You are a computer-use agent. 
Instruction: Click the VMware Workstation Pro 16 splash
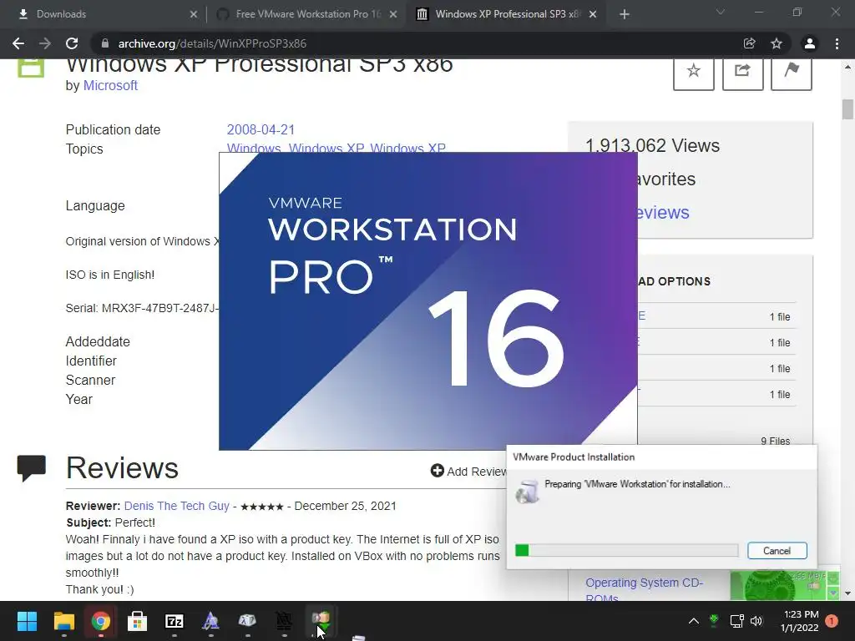tap(428, 301)
